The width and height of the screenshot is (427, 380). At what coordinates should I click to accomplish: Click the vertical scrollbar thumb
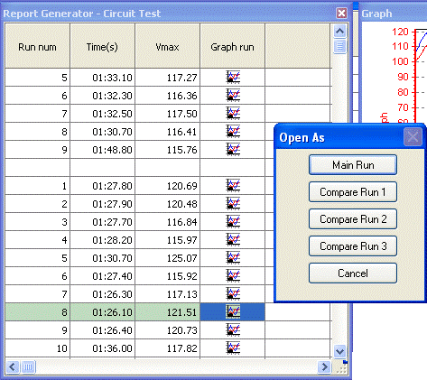tap(339, 46)
